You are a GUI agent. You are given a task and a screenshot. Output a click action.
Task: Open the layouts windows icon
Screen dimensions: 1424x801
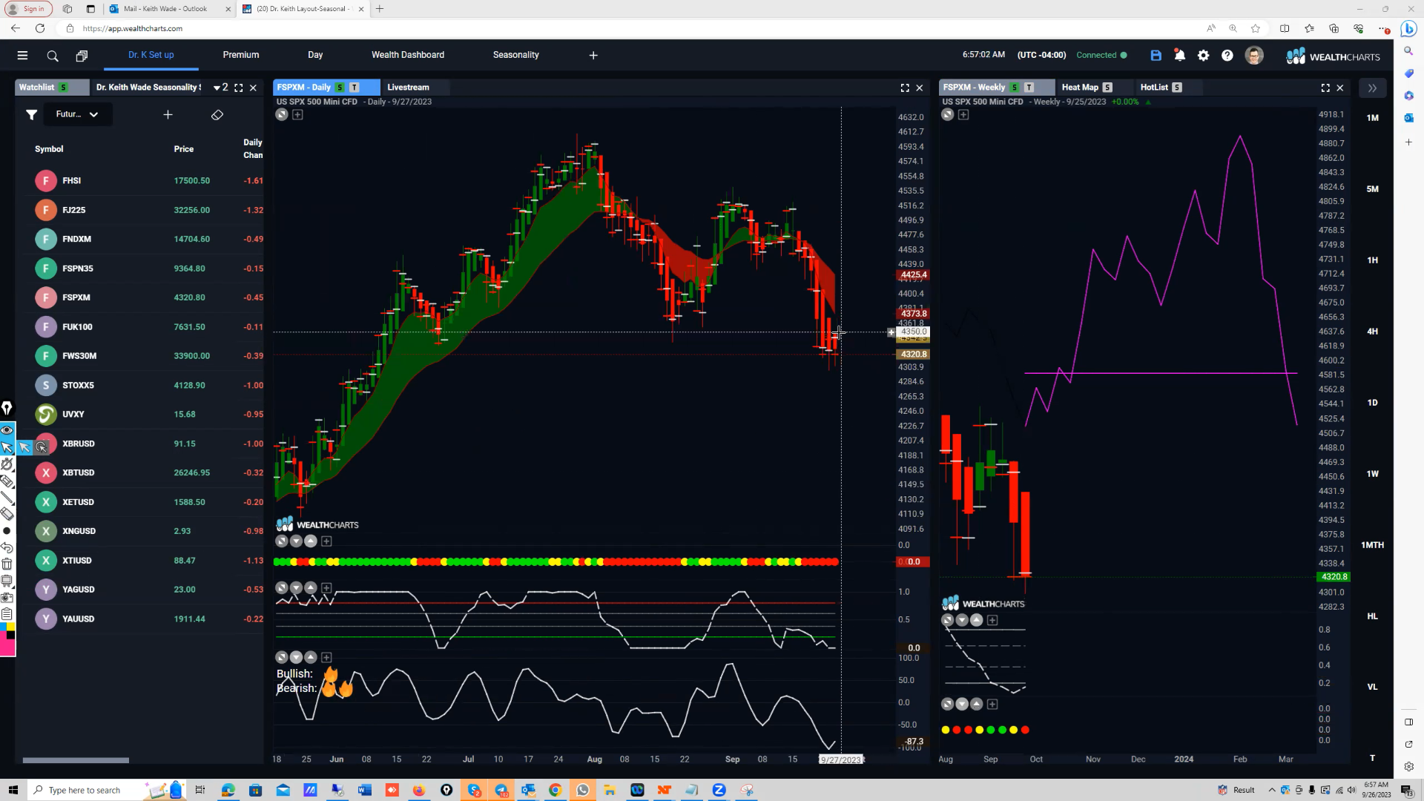click(x=82, y=56)
